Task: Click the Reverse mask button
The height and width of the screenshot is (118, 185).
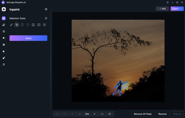Action: point(162,114)
